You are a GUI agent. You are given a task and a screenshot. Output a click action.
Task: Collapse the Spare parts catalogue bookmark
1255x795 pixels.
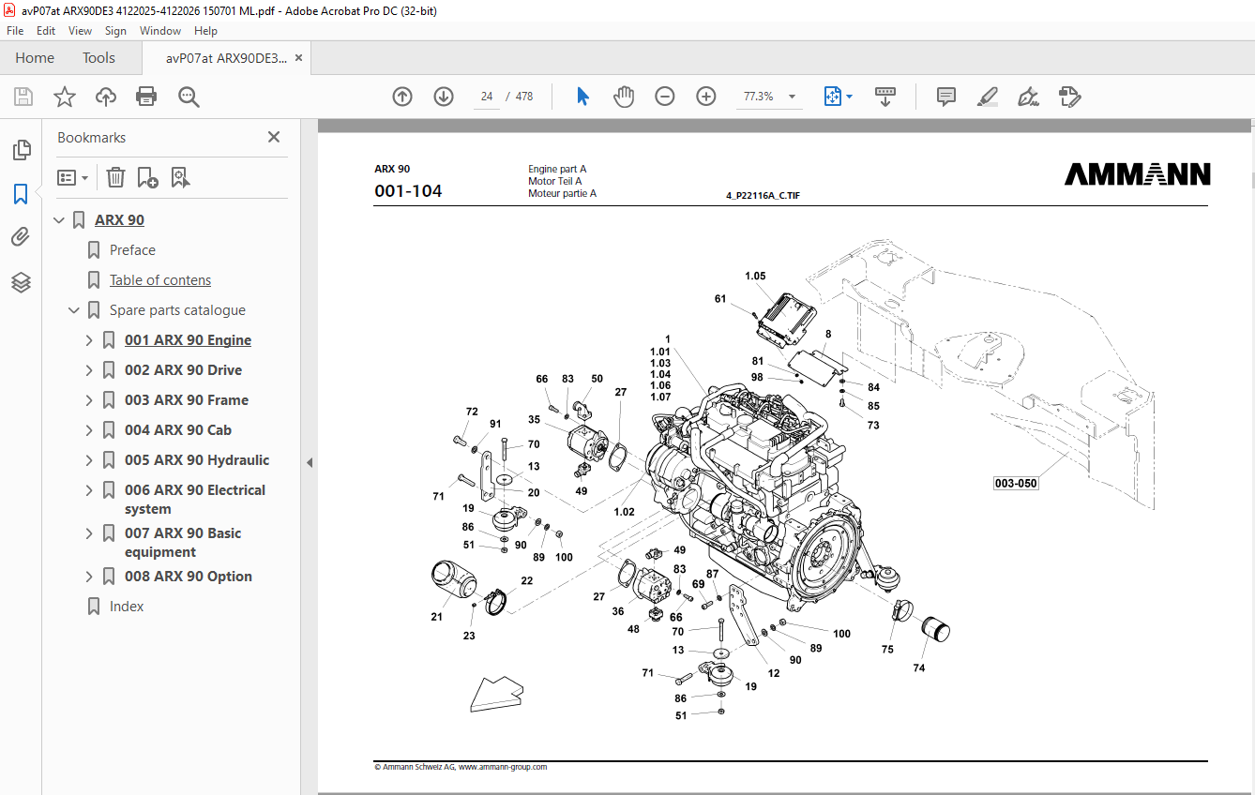point(74,310)
